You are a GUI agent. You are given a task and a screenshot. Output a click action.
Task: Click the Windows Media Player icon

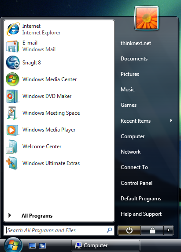point(12,130)
